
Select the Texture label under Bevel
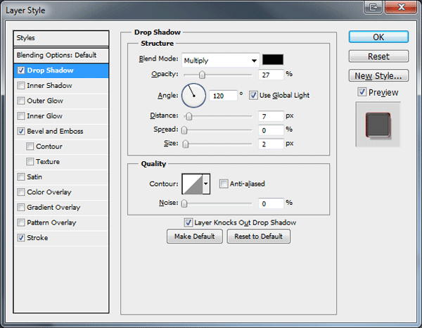pos(48,162)
